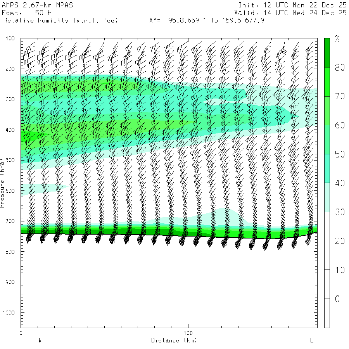Click the 500 pressure axis label

point(10,160)
